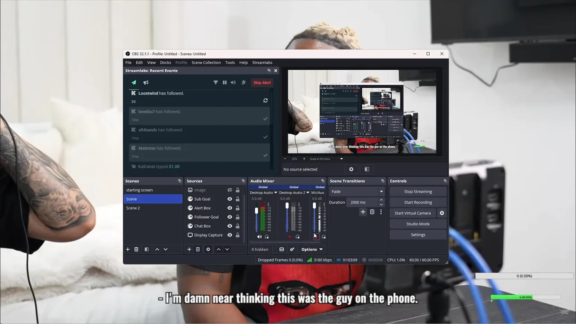Replay the Loostwind follow event
Screen dimensions: 576x324
click(x=265, y=100)
